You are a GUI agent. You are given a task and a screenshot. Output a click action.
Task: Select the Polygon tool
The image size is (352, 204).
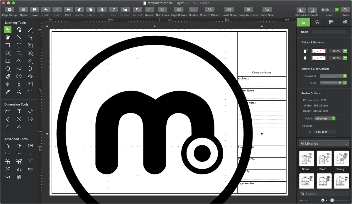click(8, 69)
